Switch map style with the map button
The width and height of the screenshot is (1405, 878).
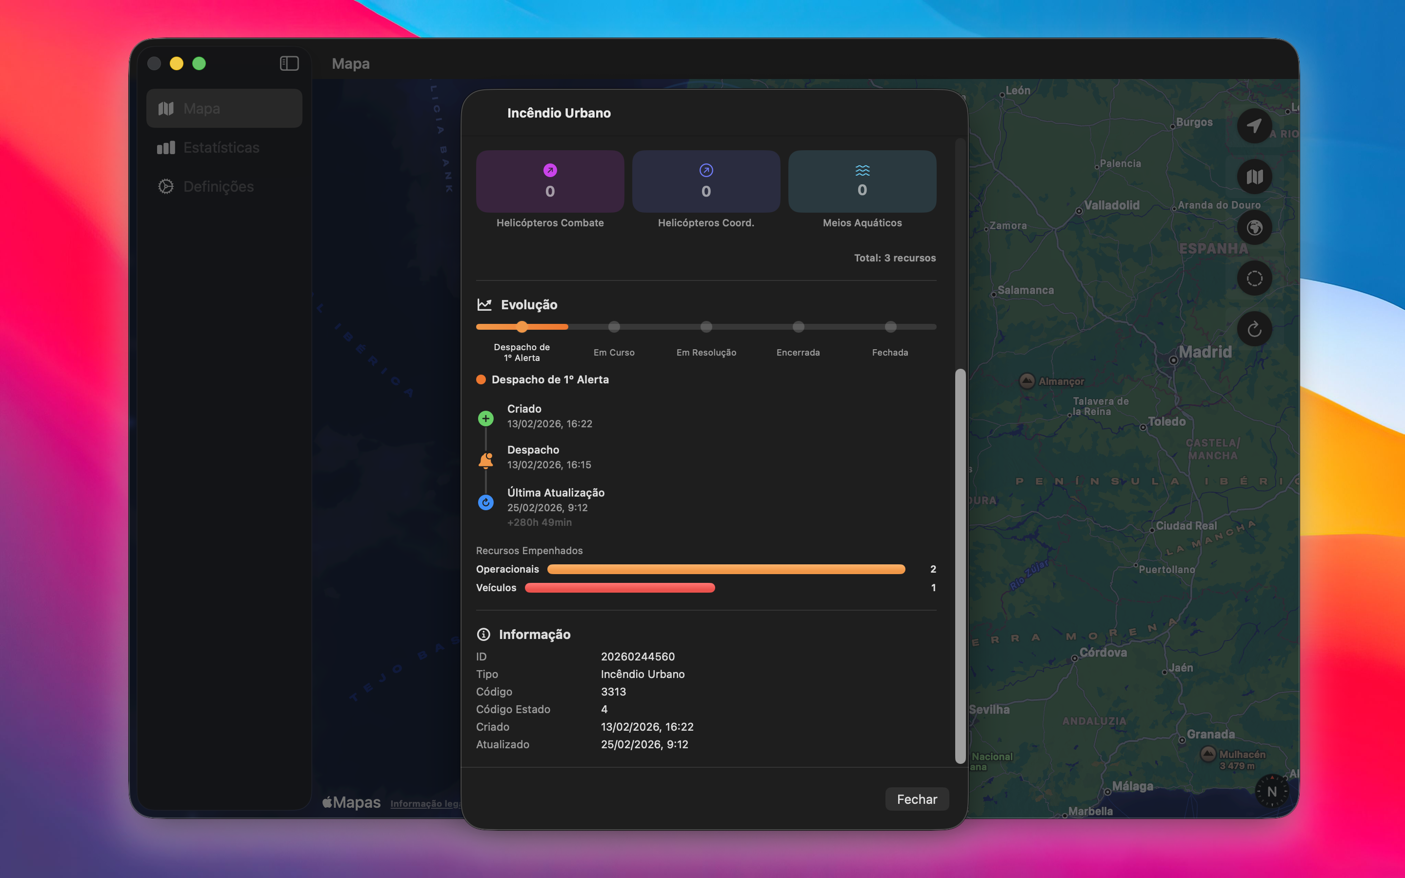[1254, 177]
